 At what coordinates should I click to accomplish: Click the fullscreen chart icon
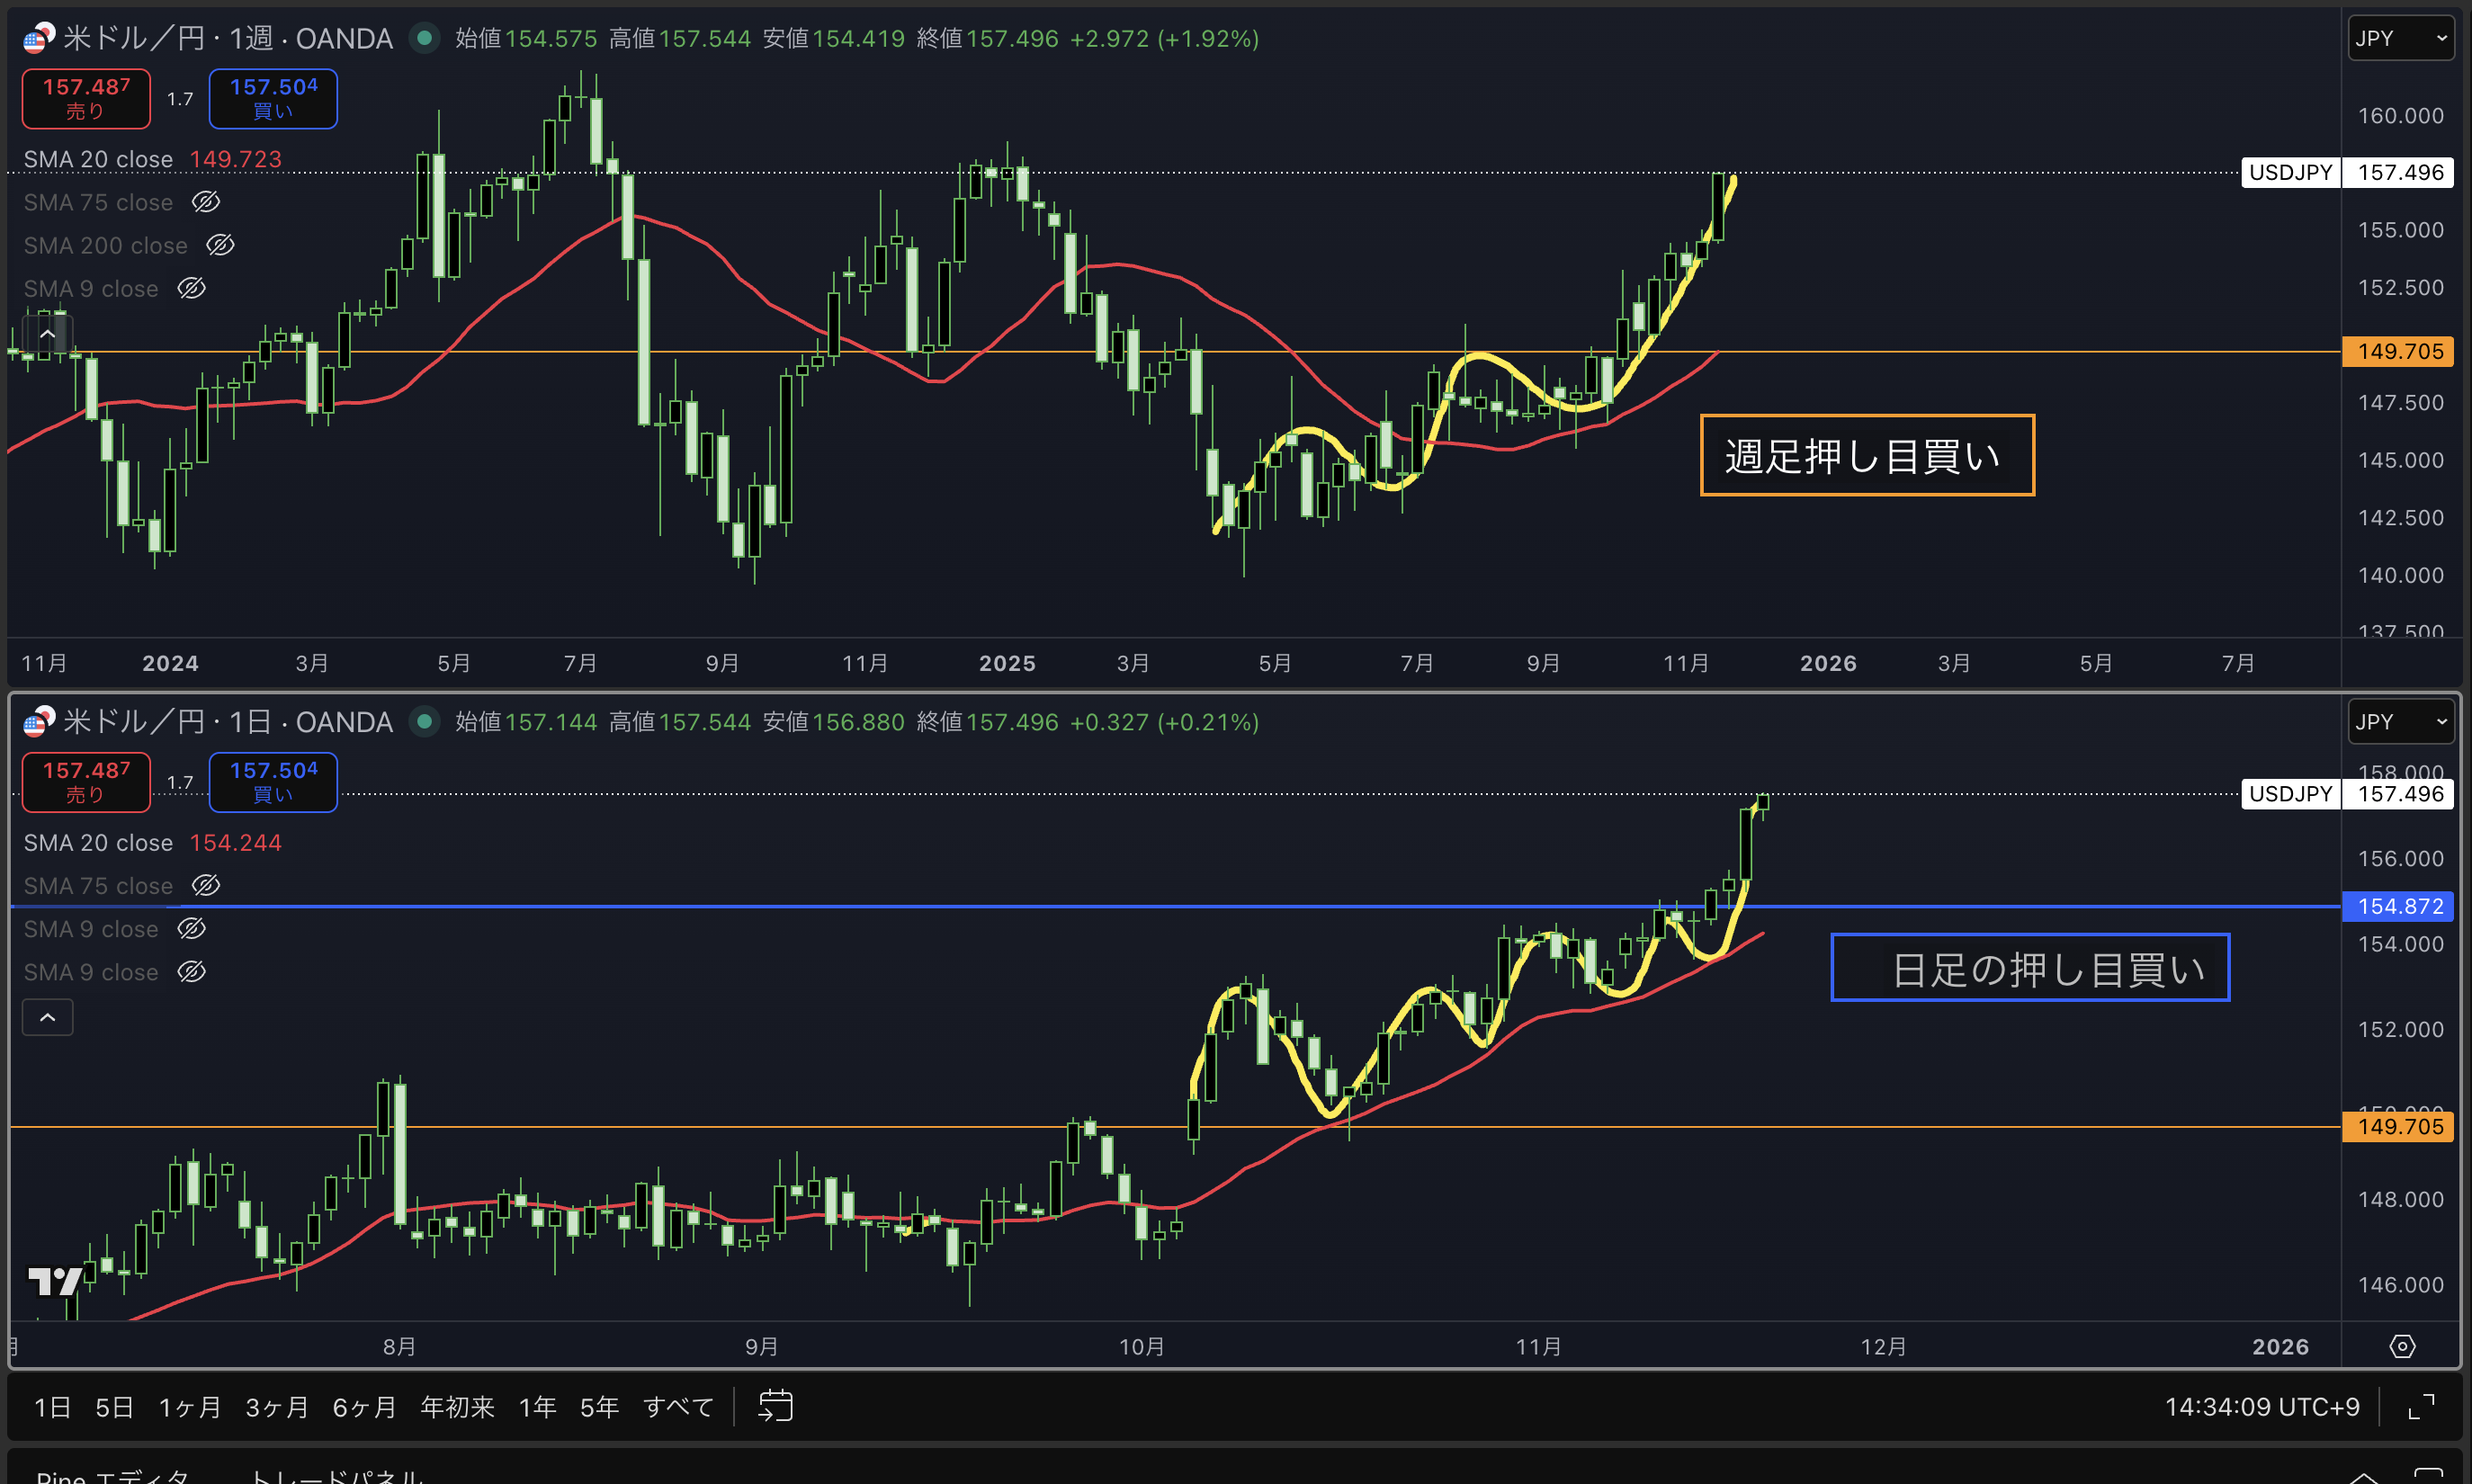pyautogui.click(x=2421, y=1406)
